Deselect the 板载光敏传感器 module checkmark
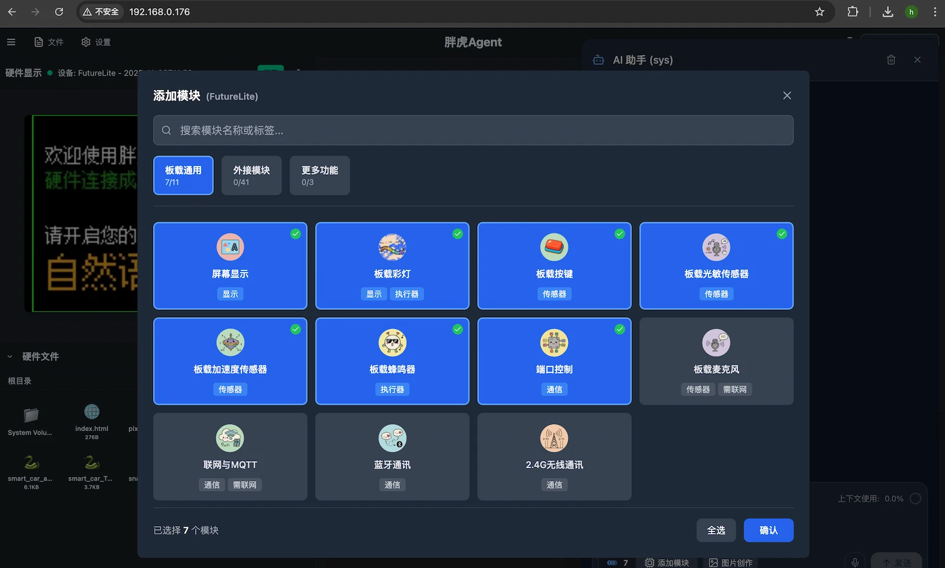 pyautogui.click(x=781, y=234)
